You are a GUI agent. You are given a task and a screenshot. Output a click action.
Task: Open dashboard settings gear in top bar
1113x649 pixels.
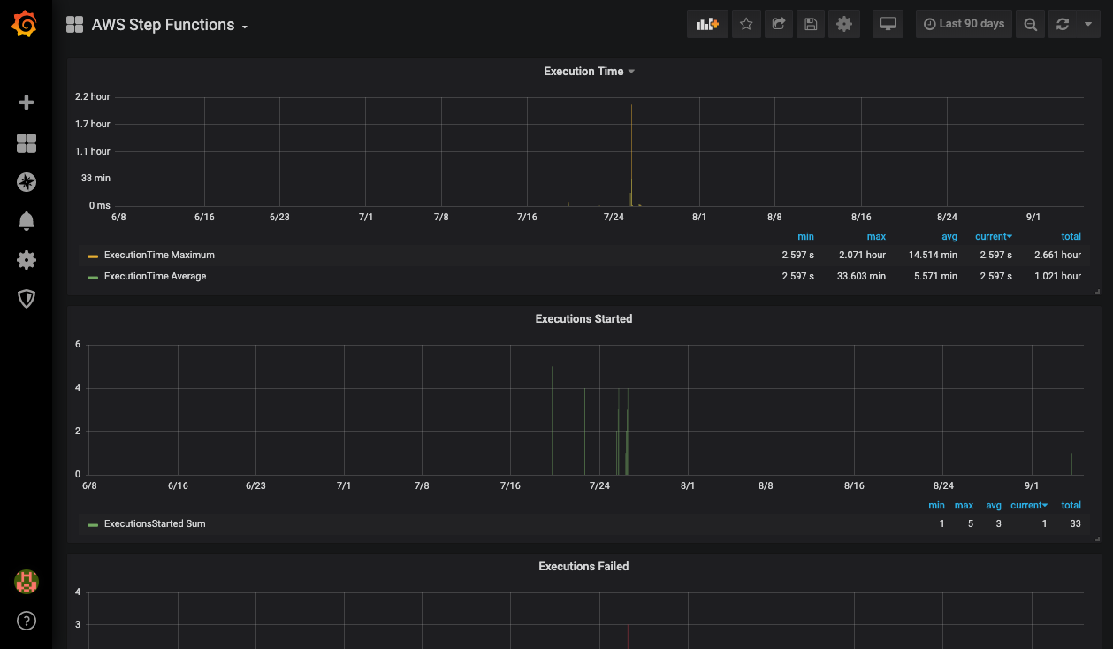[844, 24]
